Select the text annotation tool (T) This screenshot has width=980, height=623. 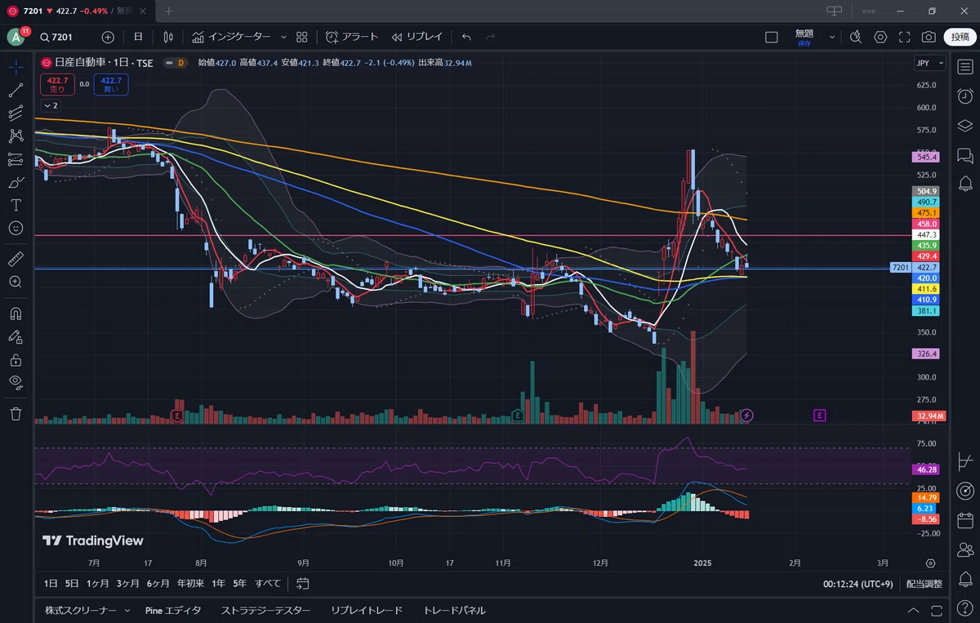(x=16, y=205)
